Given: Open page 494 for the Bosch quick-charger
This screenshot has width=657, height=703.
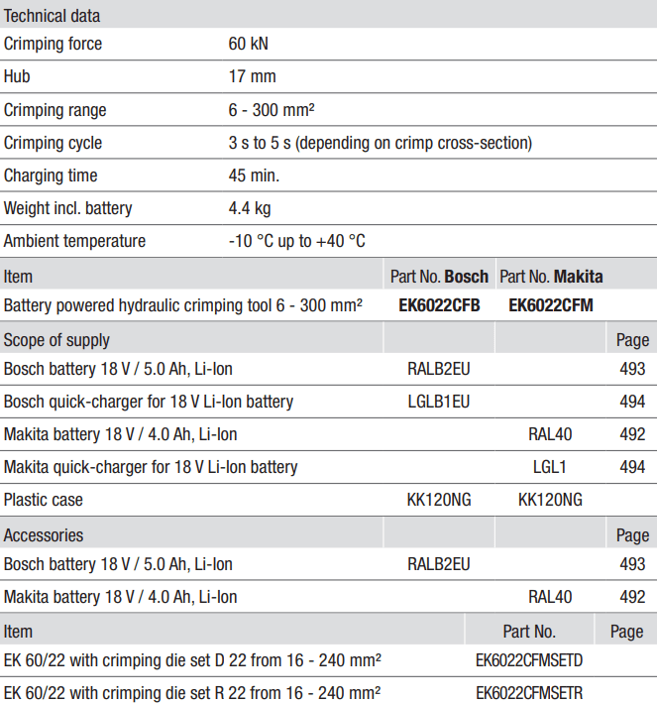Looking at the screenshot, I should 631,402.
